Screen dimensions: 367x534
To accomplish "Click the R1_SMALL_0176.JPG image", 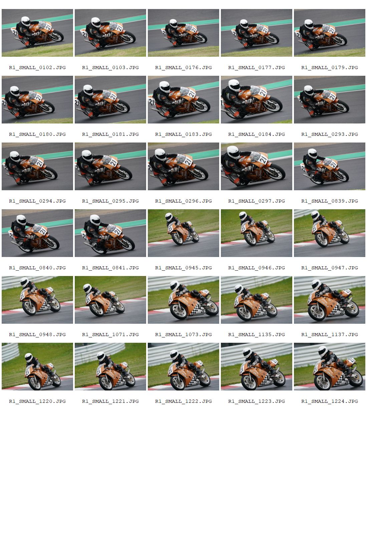I will 183,33.
